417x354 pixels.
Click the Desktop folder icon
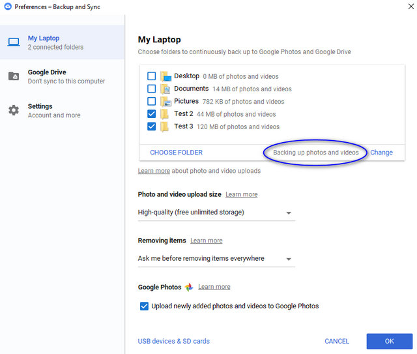[165, 76]
